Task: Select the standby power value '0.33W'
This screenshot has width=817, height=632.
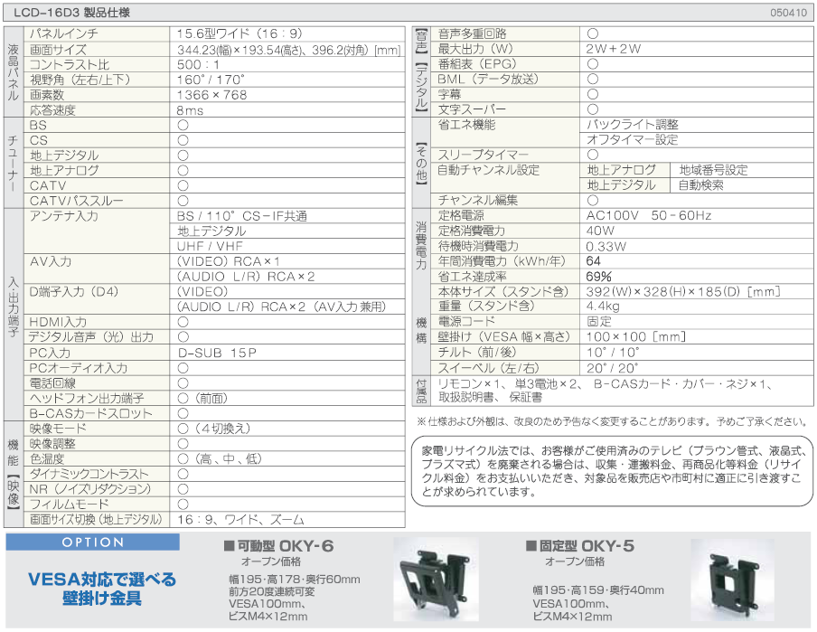Action: tap(606, 246)
